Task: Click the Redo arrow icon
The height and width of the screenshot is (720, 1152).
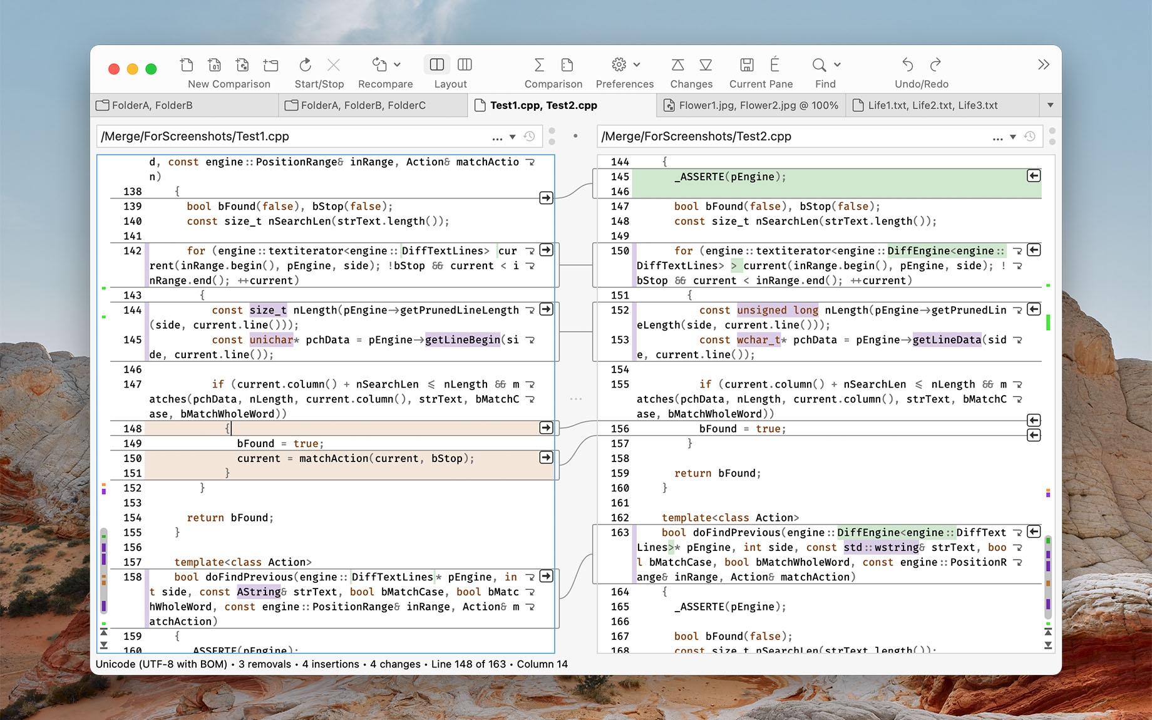Action: [935, 64]
